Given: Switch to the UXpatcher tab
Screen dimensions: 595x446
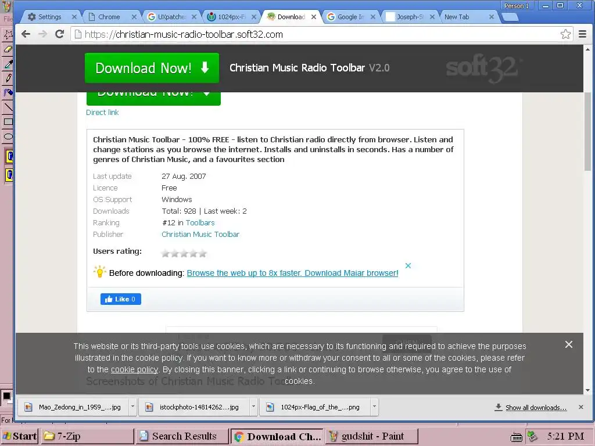Looking at the screenshot, I should pos(171,17).
